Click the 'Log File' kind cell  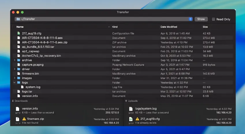pyautogui.click(x=117, y=87)
